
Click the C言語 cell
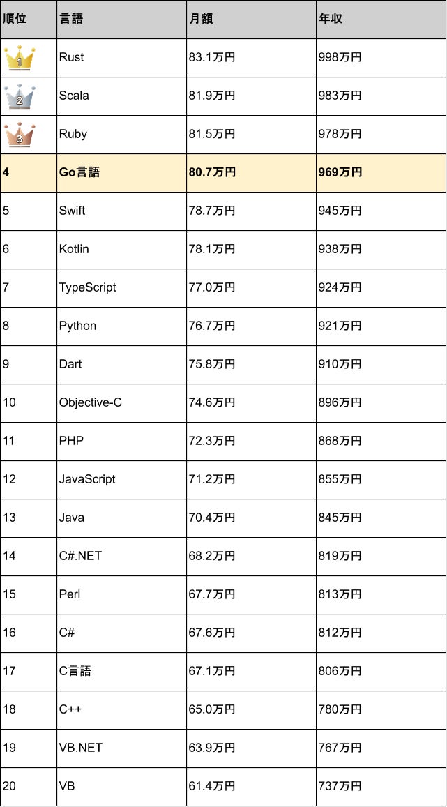pos(75,672)
